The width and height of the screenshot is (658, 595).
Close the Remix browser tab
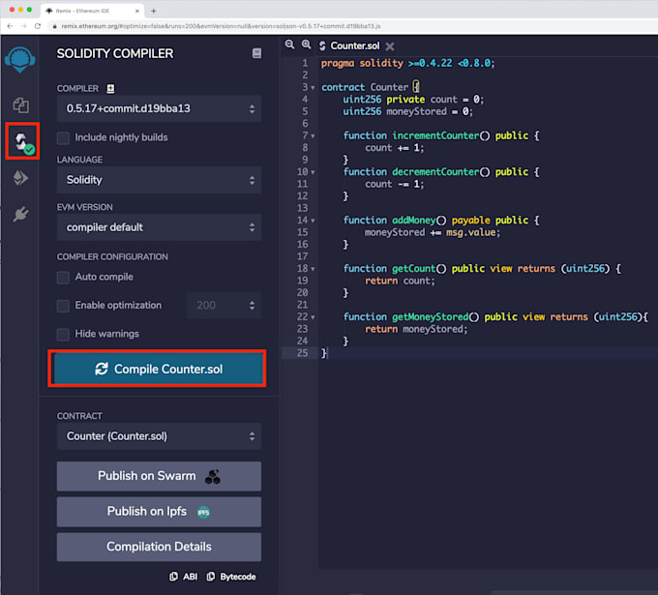[137, 11]
